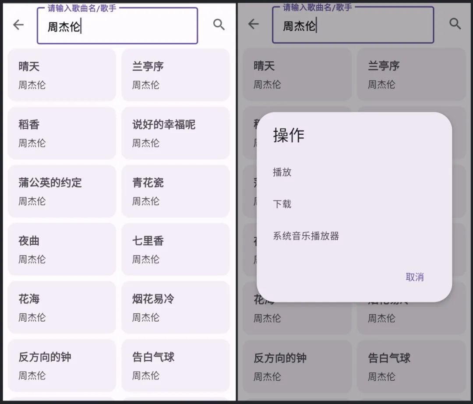Tap back arrow in right dimmed screen
This screenshot has height=404, width=473.
[254, 24]
